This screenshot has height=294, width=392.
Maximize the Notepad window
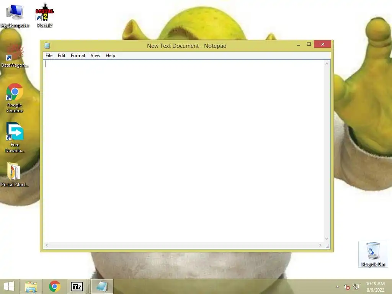point(309,44)
